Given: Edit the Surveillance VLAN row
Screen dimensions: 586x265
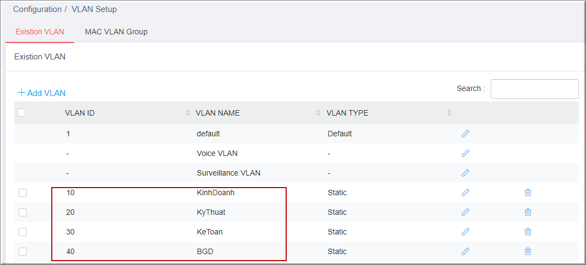Looking at the screenshot, I should point(465,173).
